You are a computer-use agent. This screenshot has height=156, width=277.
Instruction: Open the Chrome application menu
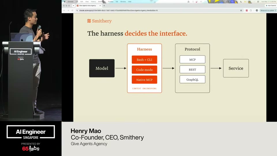(x=70, y=2)
